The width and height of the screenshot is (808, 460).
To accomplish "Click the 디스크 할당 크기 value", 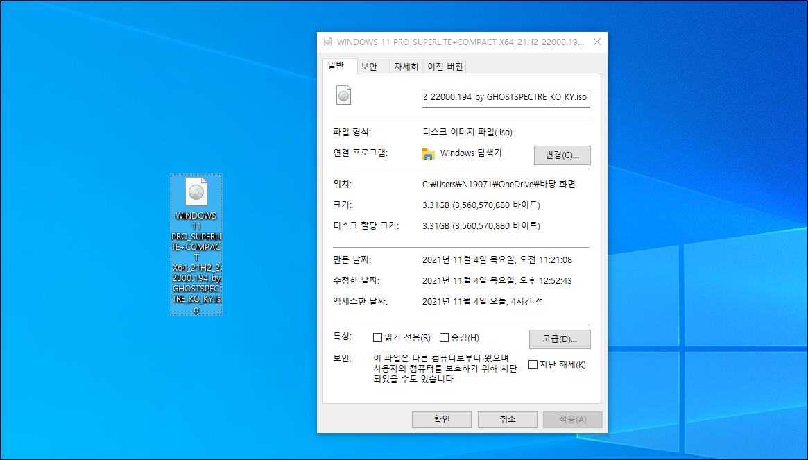I will coord(481,225).
